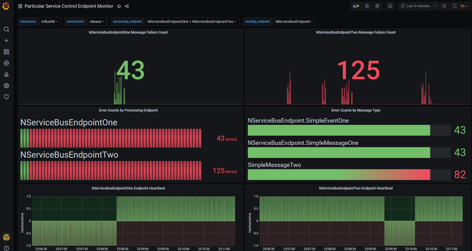Click the NServiceBusEndpointOne gauge label
This screenshot has height=251, width=472.
coord(69,123)
